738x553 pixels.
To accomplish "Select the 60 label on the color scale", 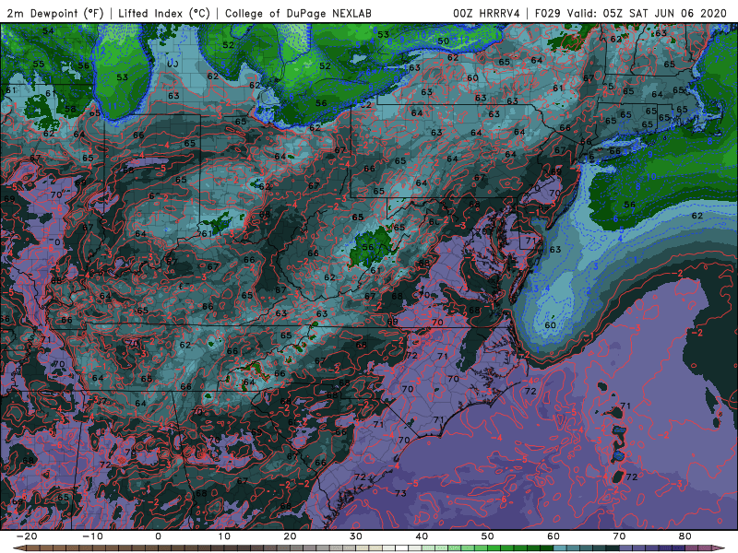I will [x=553, y=536].
